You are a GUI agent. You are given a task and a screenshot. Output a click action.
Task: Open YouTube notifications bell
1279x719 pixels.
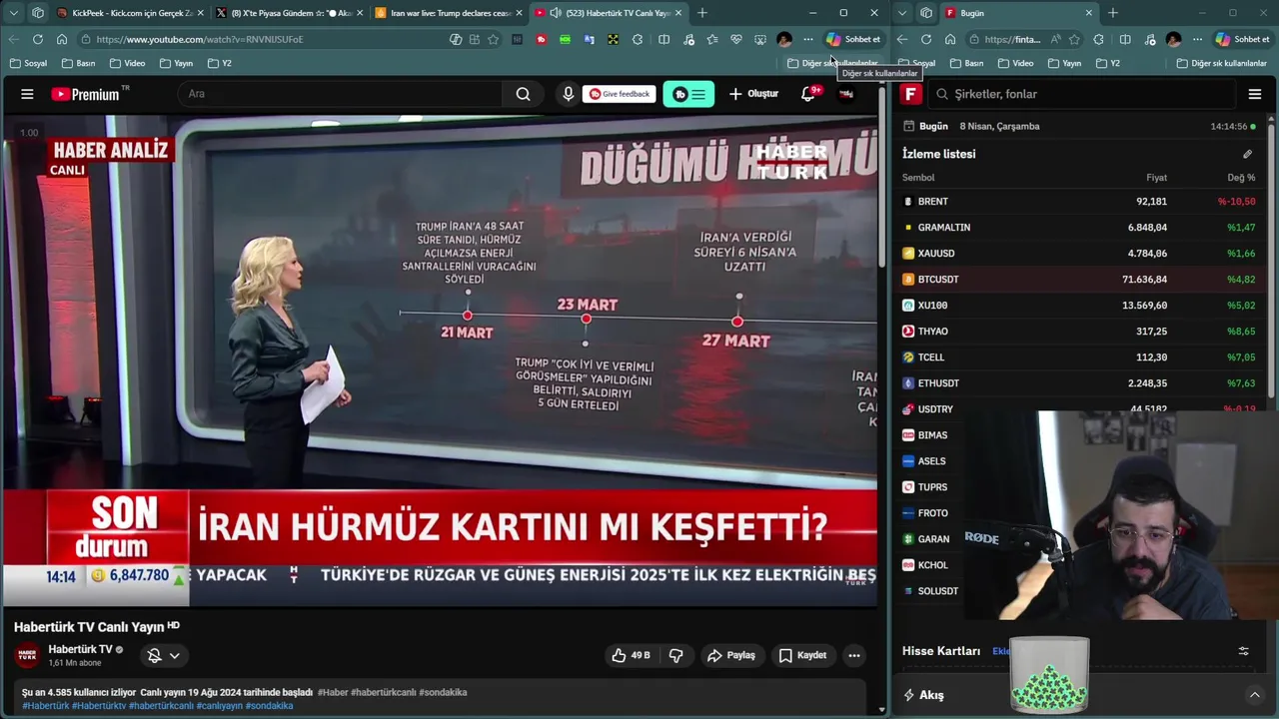(x=808, y=94)
